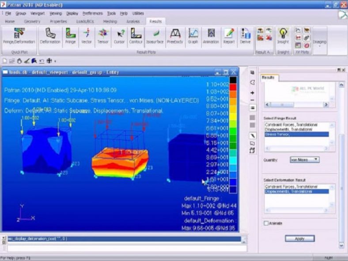This screenshot has height=261, width=348.
Task: Toggle the Animate checkbox
Action: (x=266, y=223)
